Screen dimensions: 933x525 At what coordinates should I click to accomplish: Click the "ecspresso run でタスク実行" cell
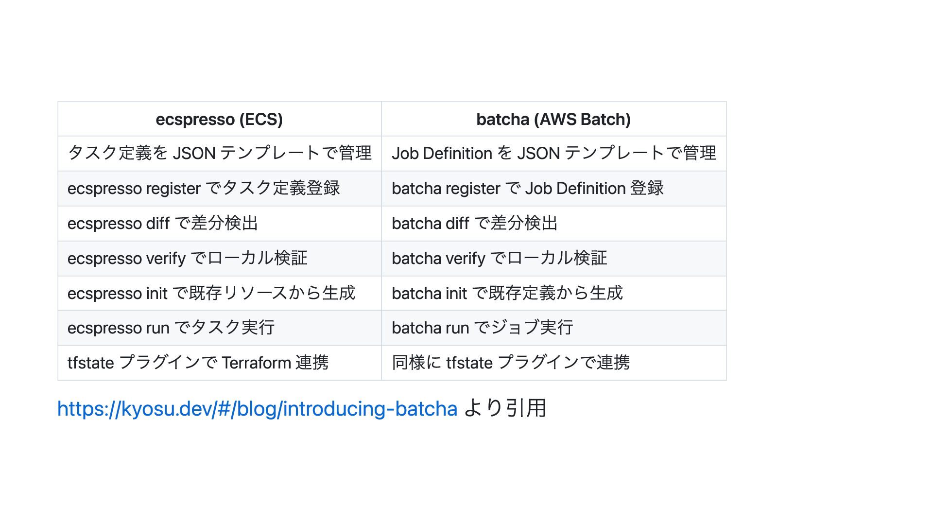tap(171, 328)
